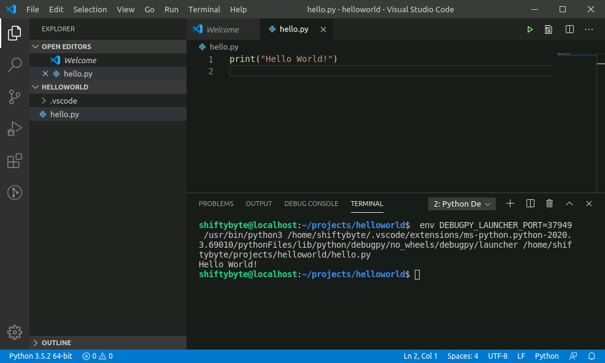The image size is (605, 363).
Task: Click the VS Code logo in title bar
Action: tap(11, 9)
